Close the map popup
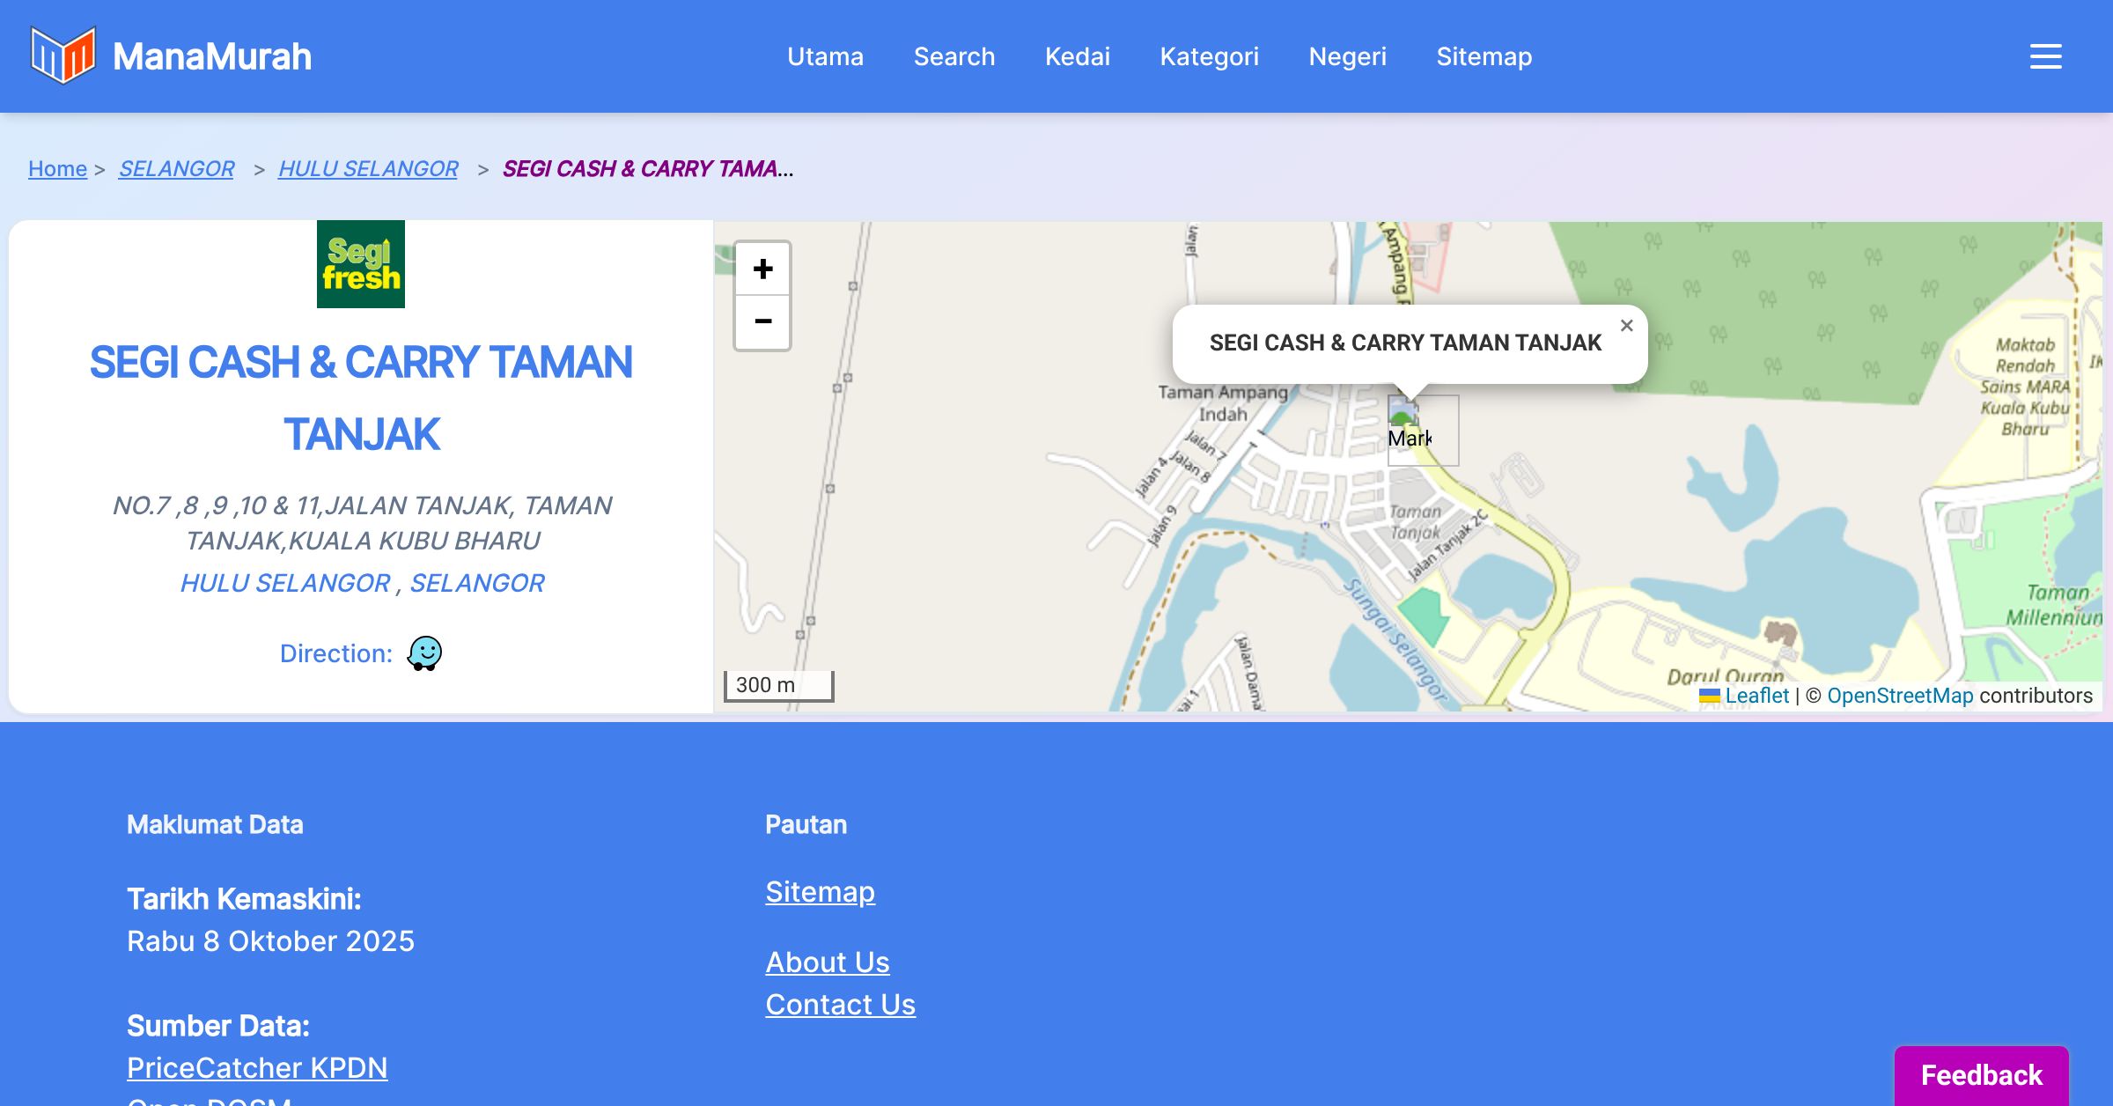 tap(1626, 326)
